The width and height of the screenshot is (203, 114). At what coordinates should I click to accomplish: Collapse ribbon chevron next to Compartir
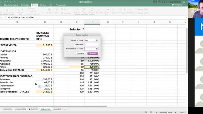(185, 5)
